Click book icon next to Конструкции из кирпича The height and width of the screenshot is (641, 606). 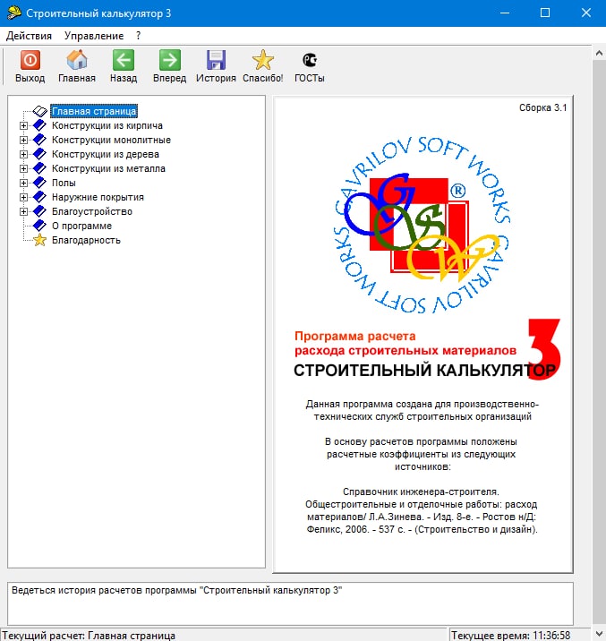(39, 125)
